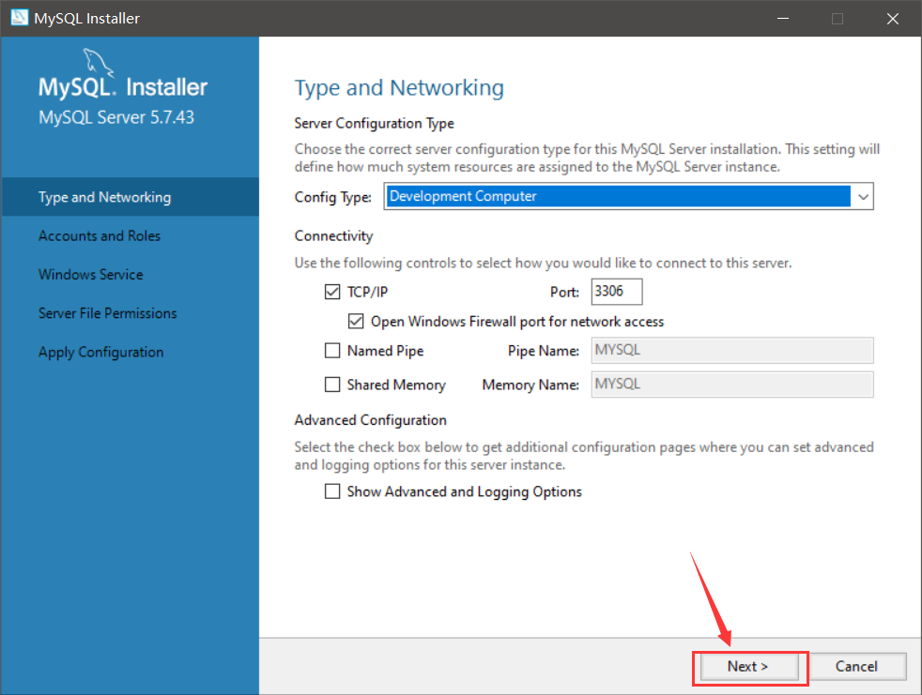Uncheck Open Windows Firewall port option
The height and width of the screenshot is (695, 922).
pyautogui.click(x=356, y=322)
